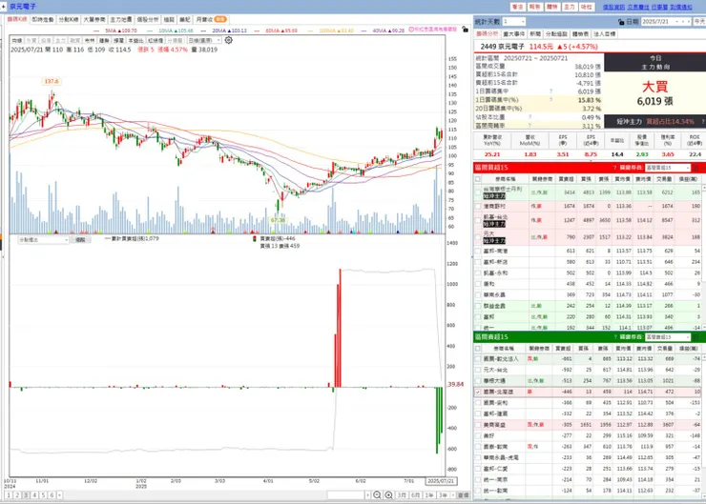Open the 統計天數 dropdown

[x=513, y=22]
